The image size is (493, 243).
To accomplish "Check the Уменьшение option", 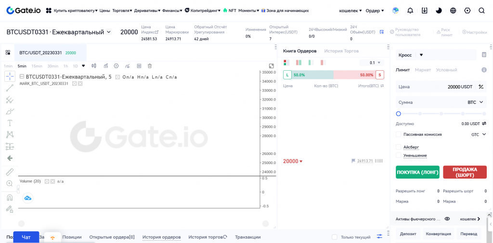I will point(398,155).
